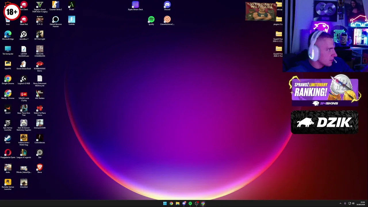368x207 pixels.
Task: Select the Epic Games Launcher shortcut
Action: (8, 125)
